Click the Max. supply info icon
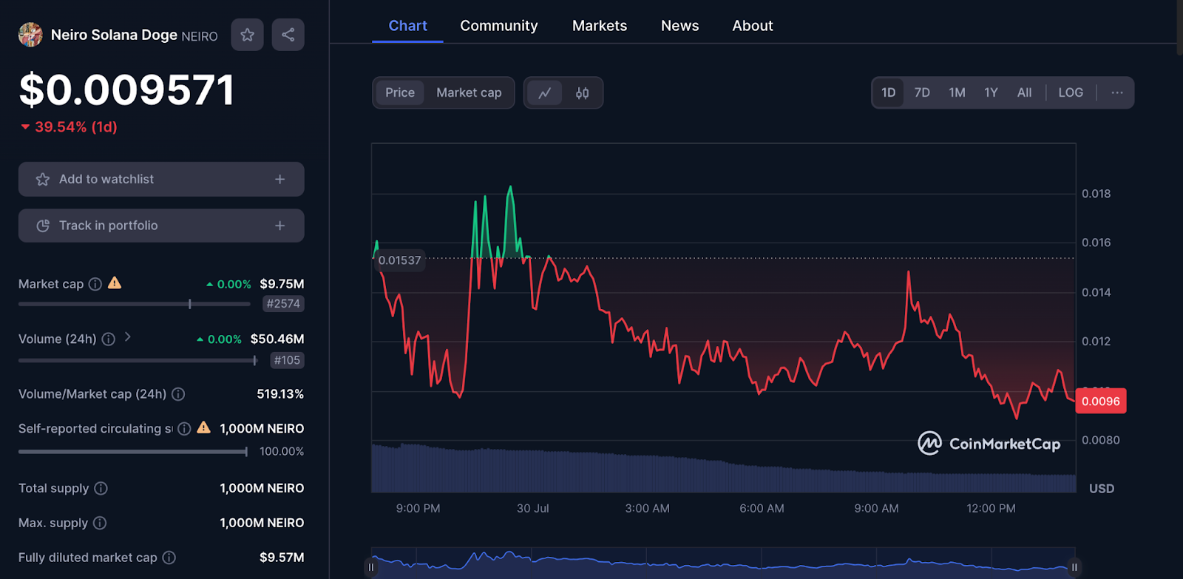Viewport: 1183px width, 579px height. (x=100, y=523)
